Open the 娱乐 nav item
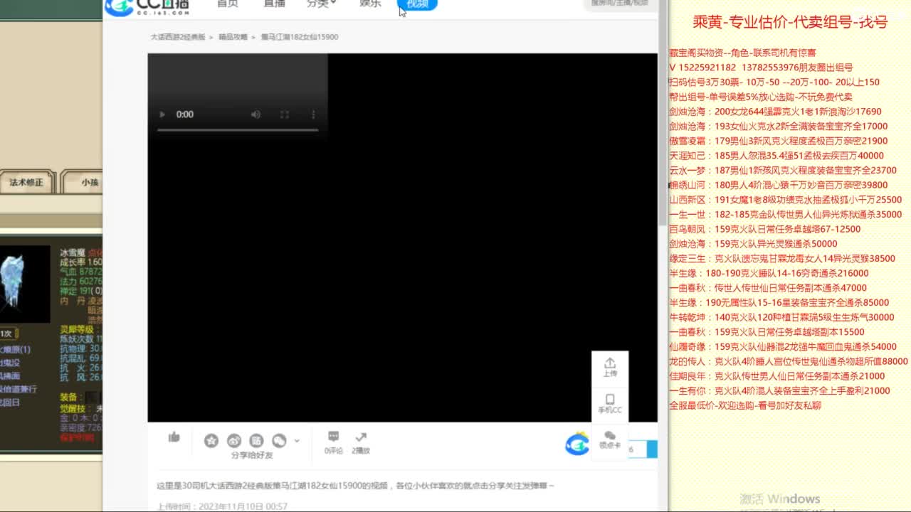Image resolution: width=911 pixels, height=512 pixels. pos(370,4)
